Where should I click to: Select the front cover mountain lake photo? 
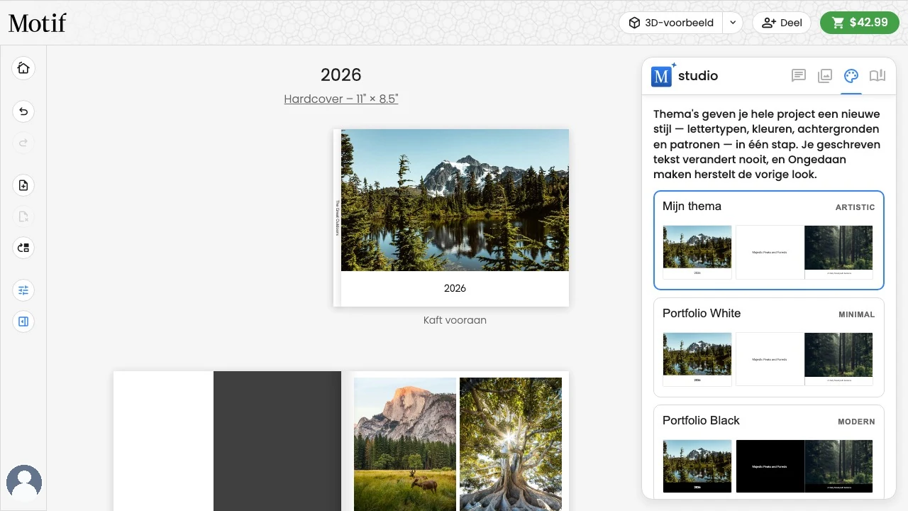coord(455,200)
